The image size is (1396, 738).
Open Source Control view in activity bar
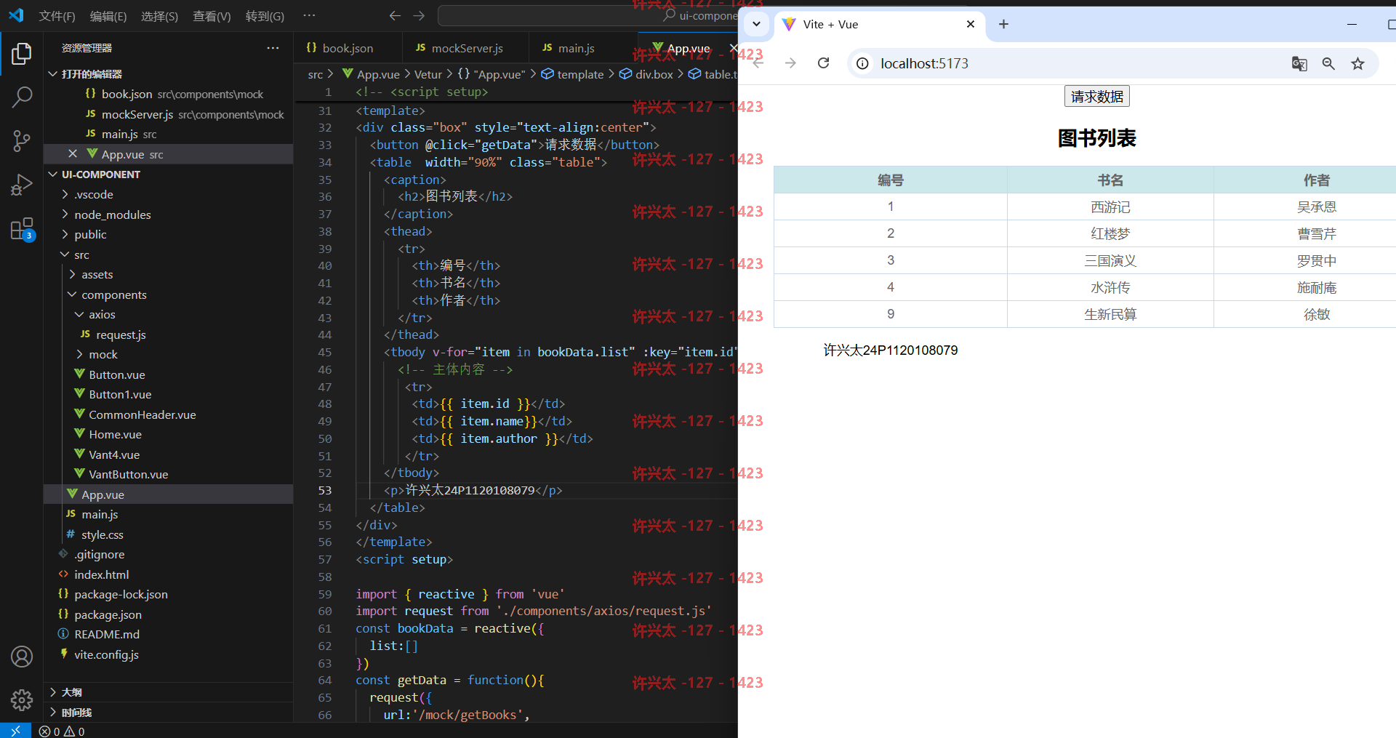pyautogui.click(x=22, y=141)
